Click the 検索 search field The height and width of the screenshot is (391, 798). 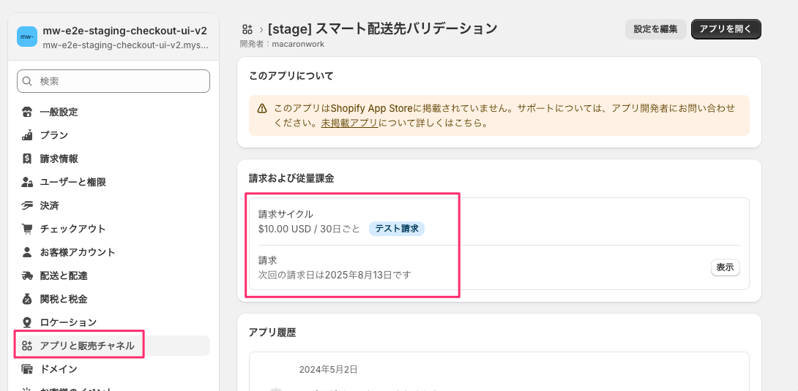coord(113,81)
